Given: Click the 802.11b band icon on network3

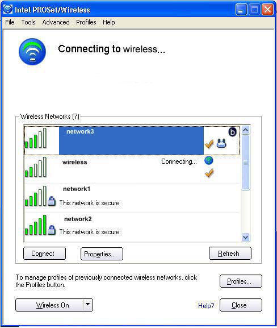Looking at the screenshot, I should click(232, 132).
